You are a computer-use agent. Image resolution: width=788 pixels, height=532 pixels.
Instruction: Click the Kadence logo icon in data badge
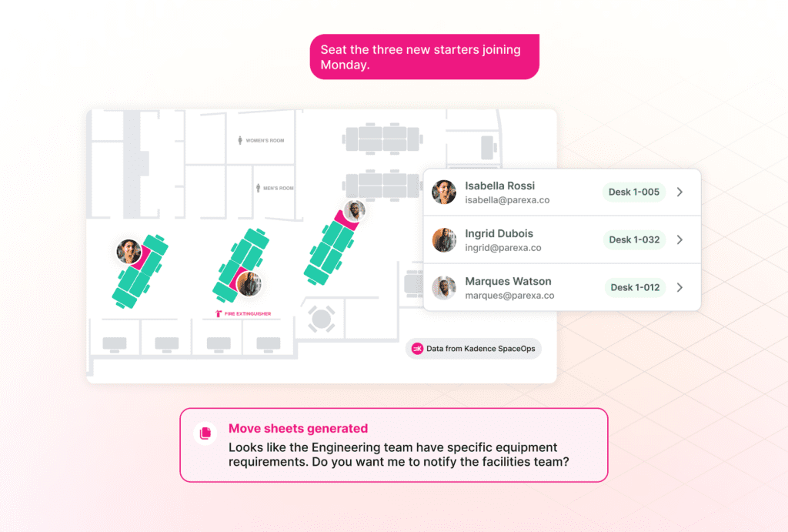pyautogui.click(x=417, y=349)
